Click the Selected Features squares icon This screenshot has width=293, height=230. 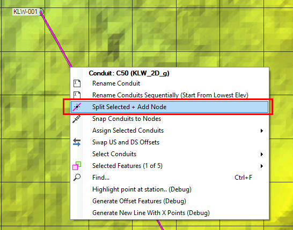click(77, 166)
